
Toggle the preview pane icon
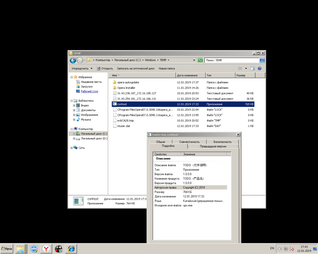[253, 69]
